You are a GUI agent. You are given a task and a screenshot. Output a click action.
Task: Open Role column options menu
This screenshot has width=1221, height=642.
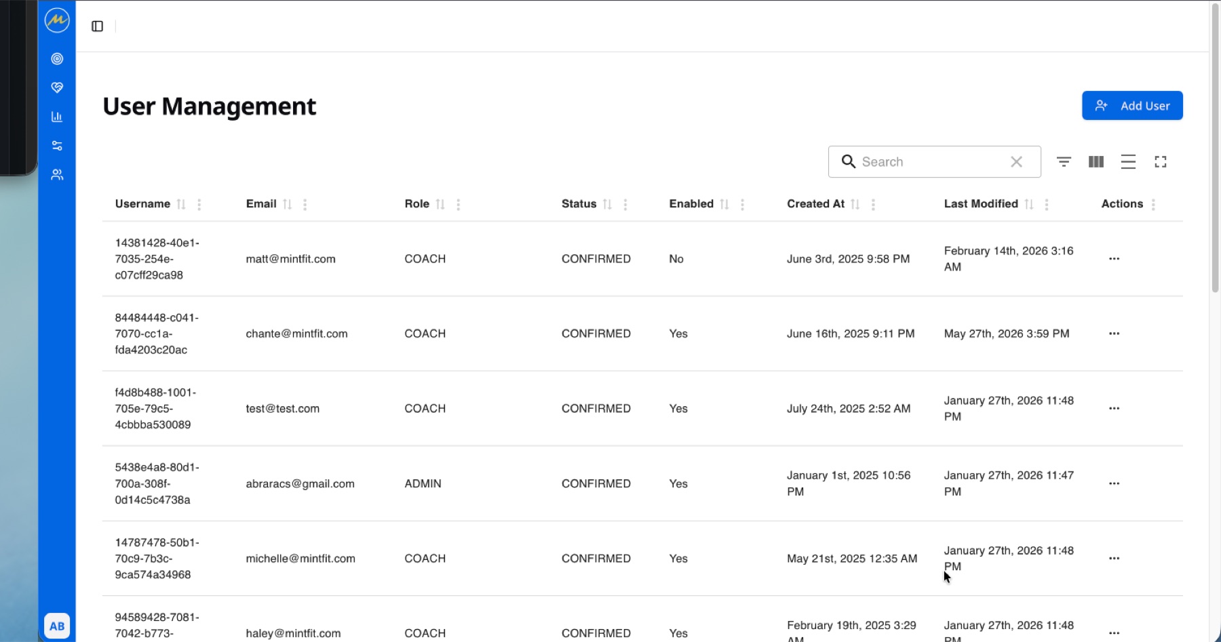click(x=459, y=204)
